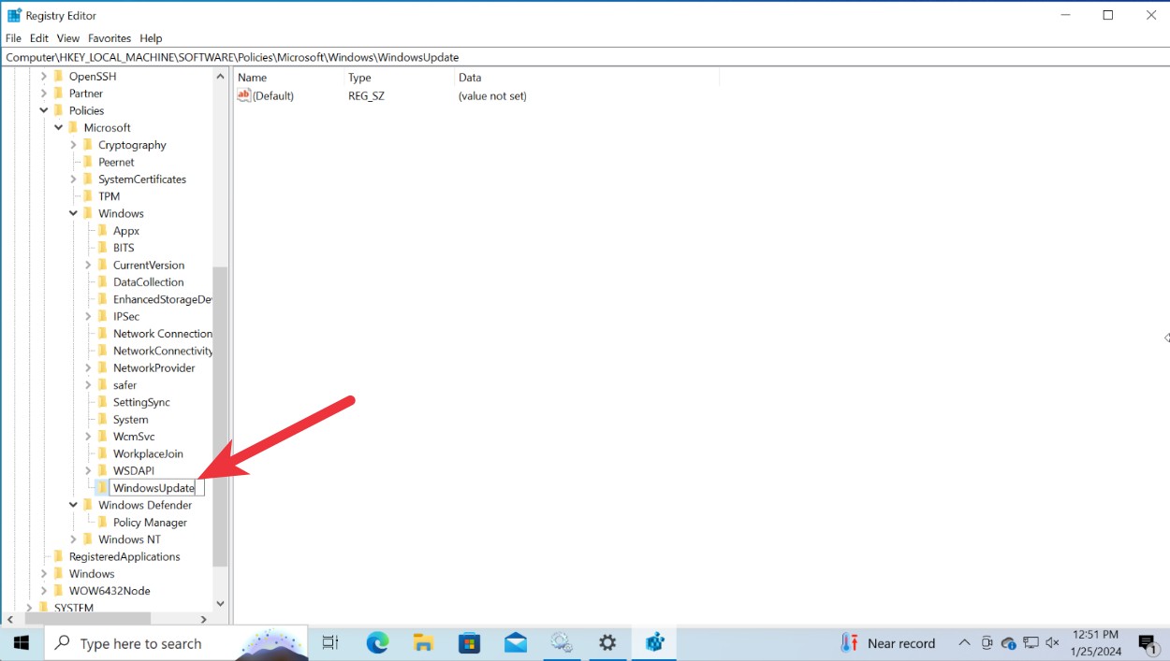Click the Registry Editor icon on the taskbar

[x=654, y=643]
